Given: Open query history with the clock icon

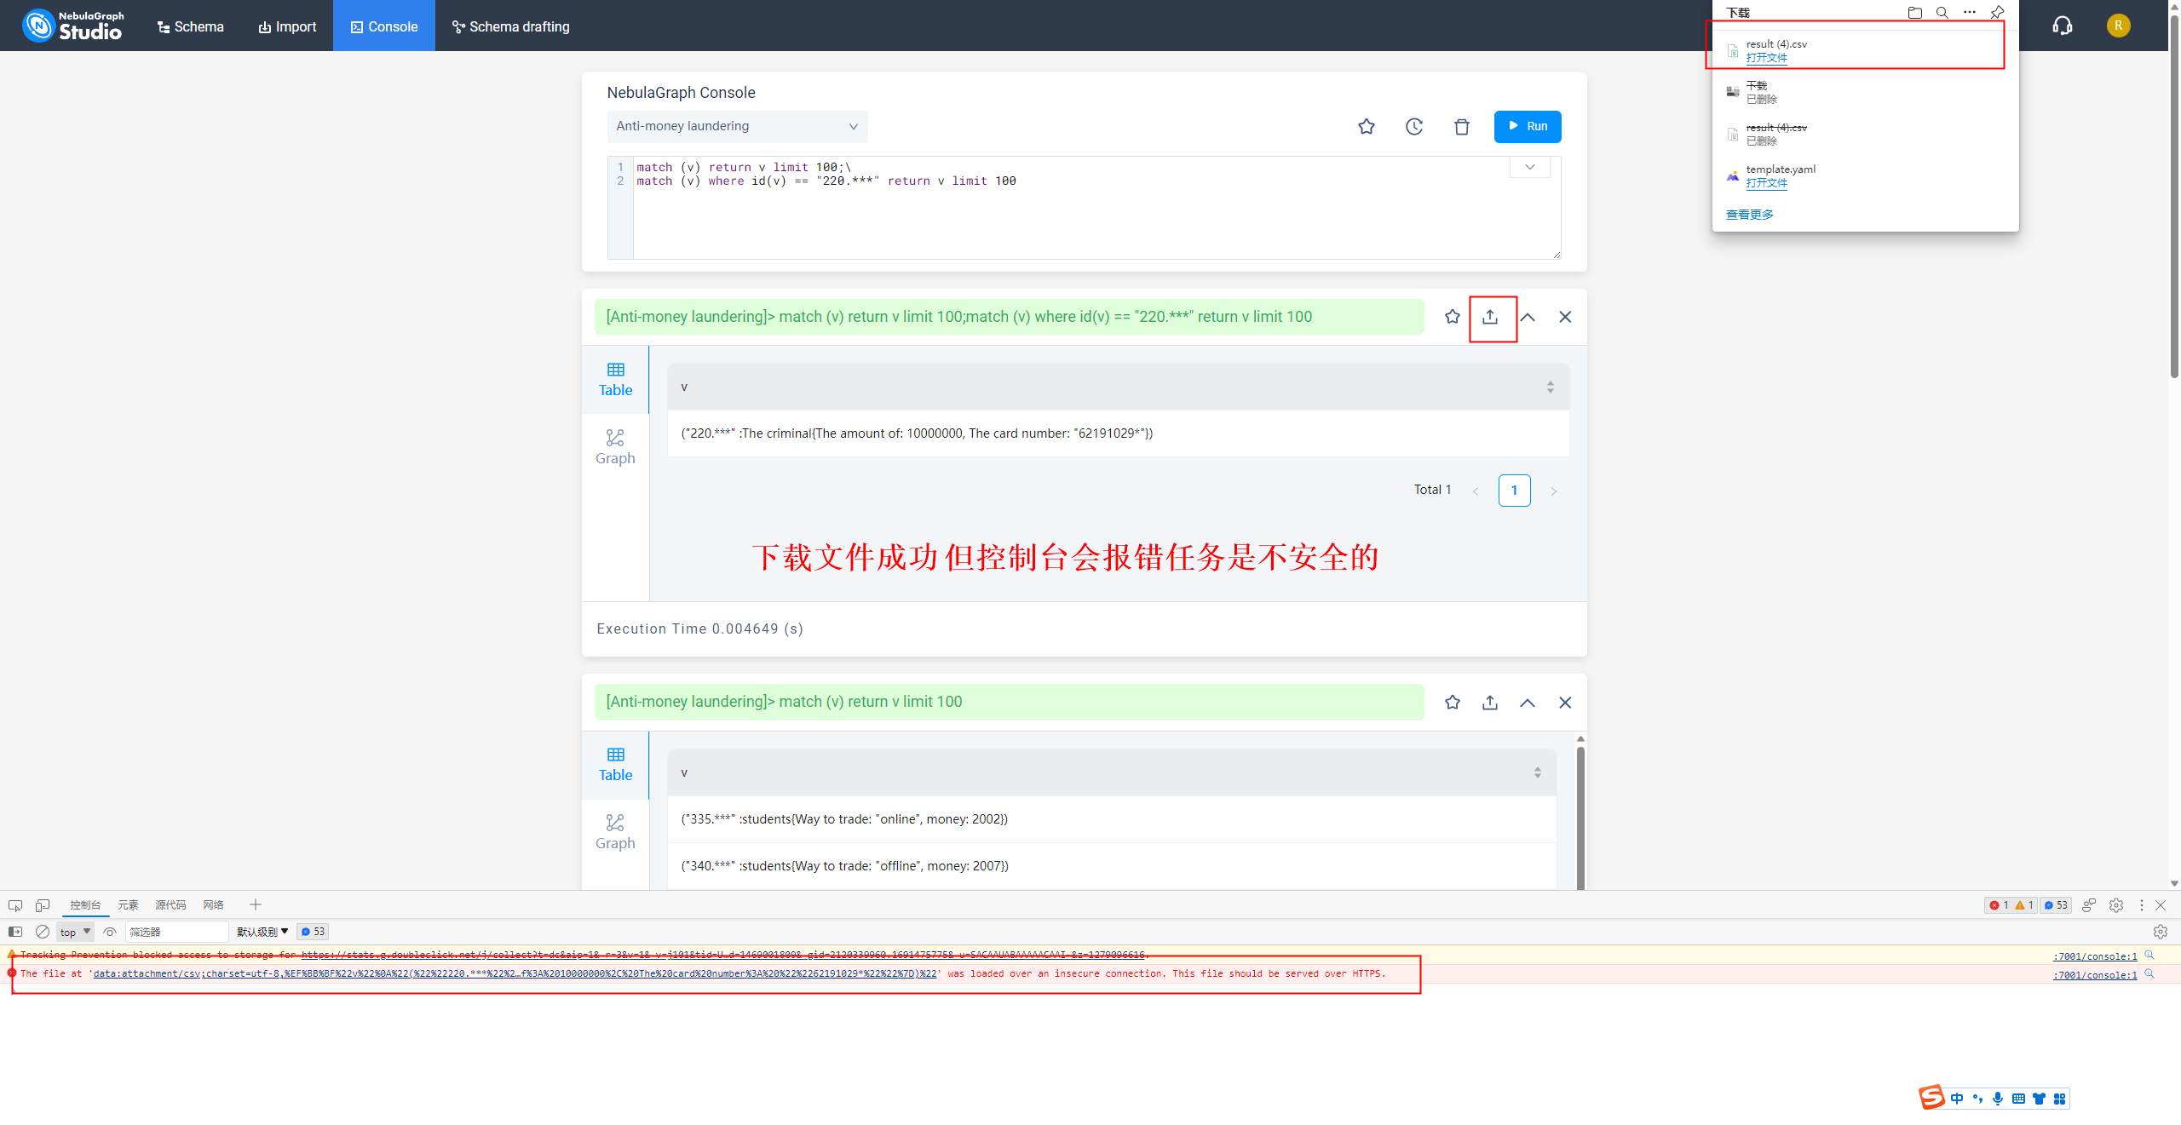Looking at the screenshot, I should pos(1414,126).
